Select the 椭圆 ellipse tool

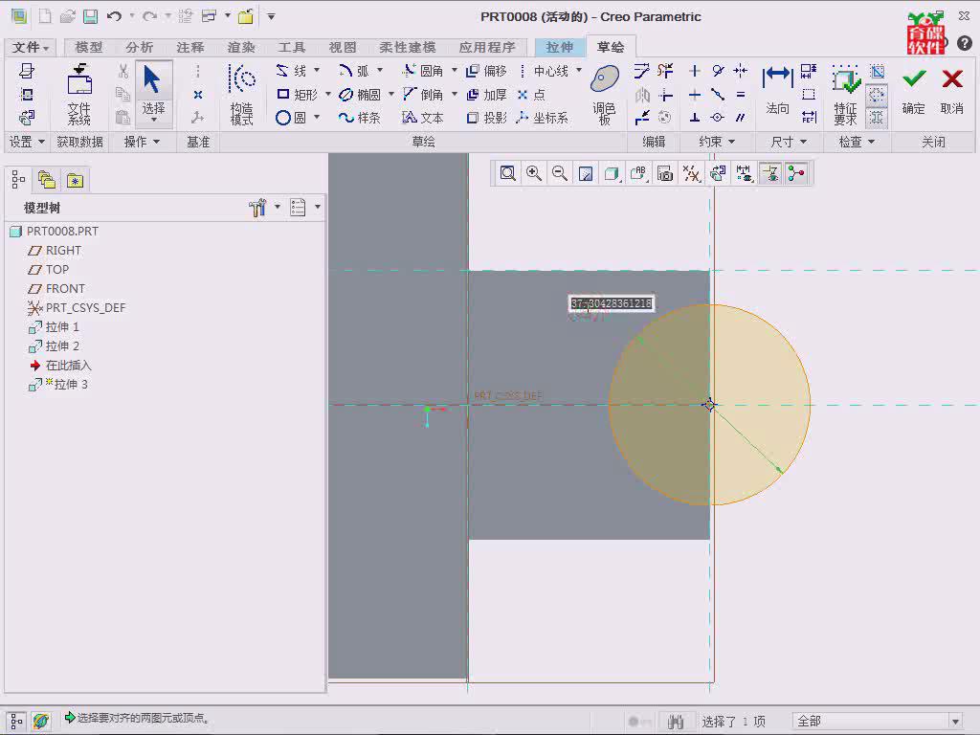pos(360,95)
